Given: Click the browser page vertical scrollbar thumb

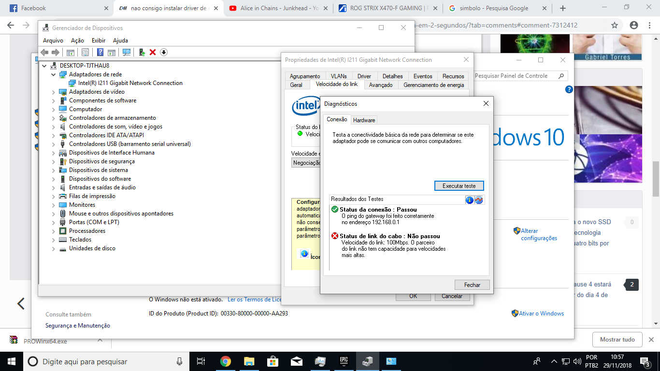Looking at the screenshot, I should (x=656, y=179).
